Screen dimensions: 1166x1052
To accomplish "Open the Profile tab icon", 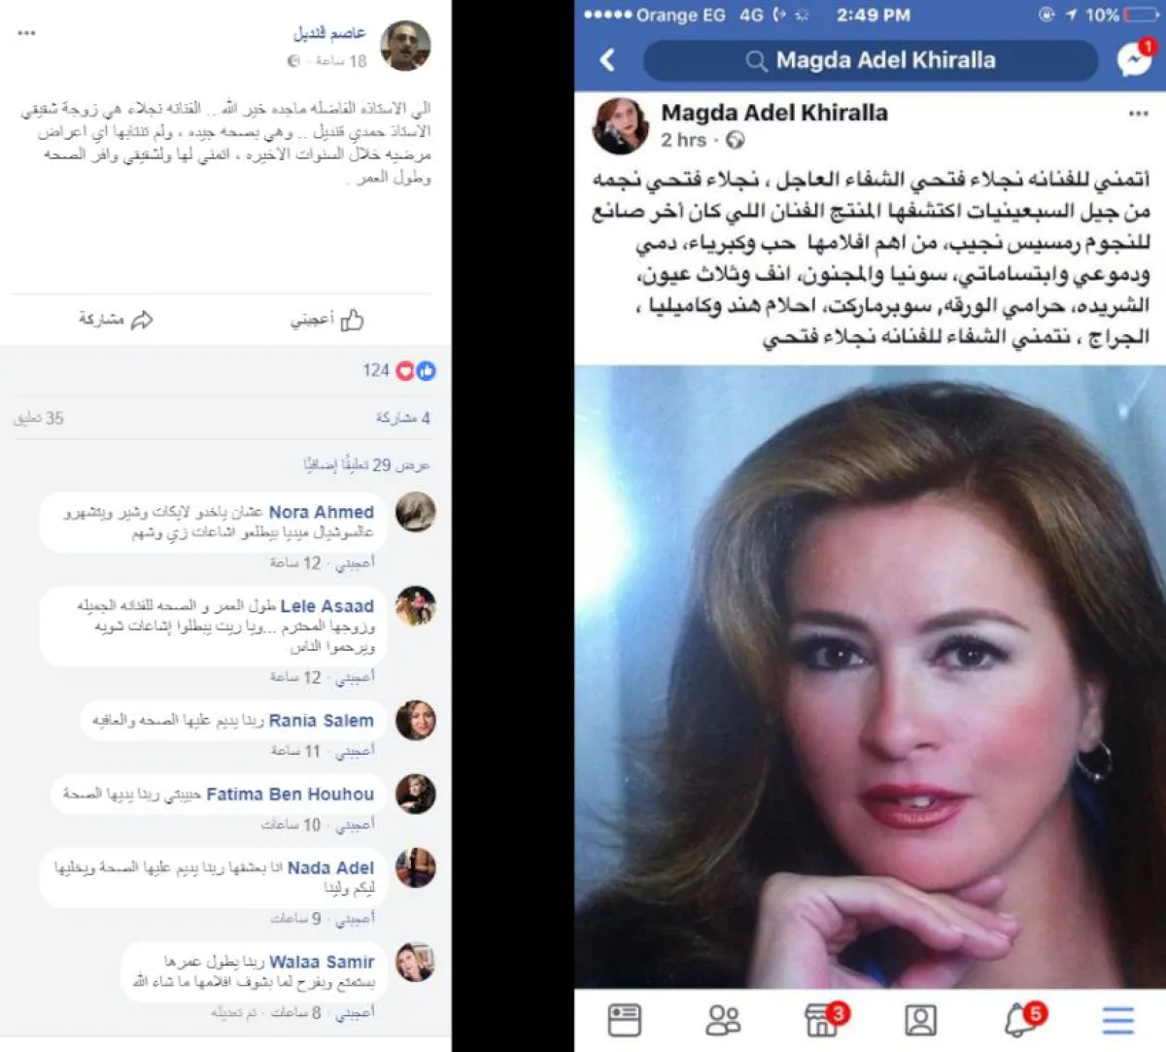I will pos(920,1020).
